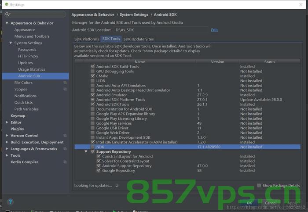Select the Google Web Driver row
Viewport: 308px width, 212px height.
[187, 133]
